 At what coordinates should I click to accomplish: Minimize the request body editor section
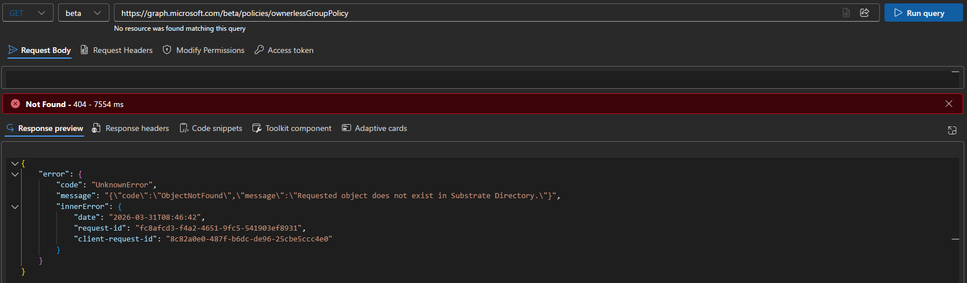[x=955, y=72]
